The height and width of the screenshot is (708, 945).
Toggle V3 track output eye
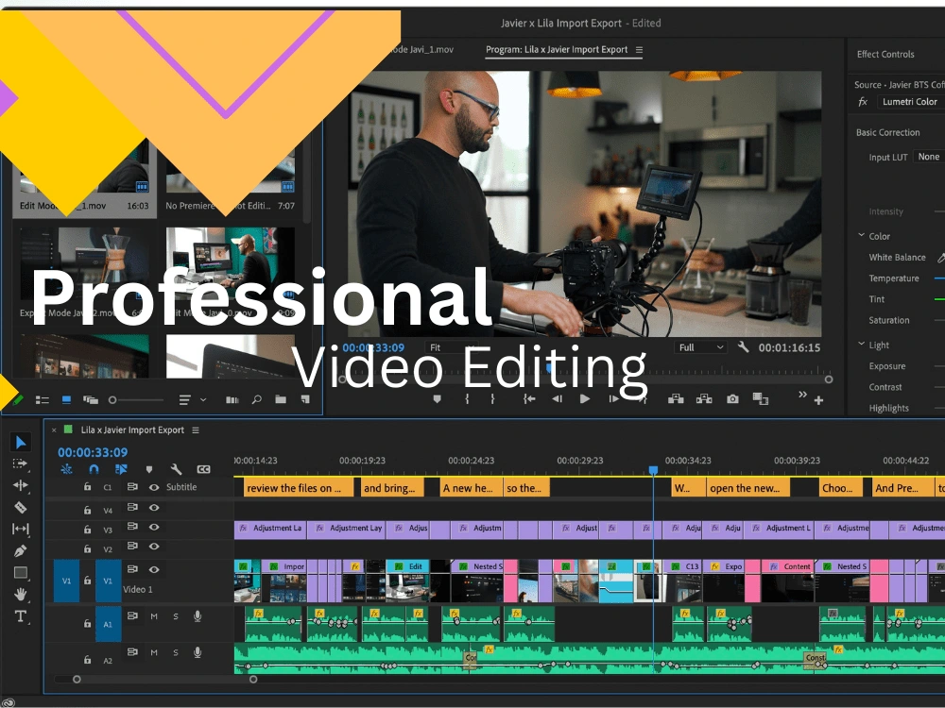[x=154, y=527]
